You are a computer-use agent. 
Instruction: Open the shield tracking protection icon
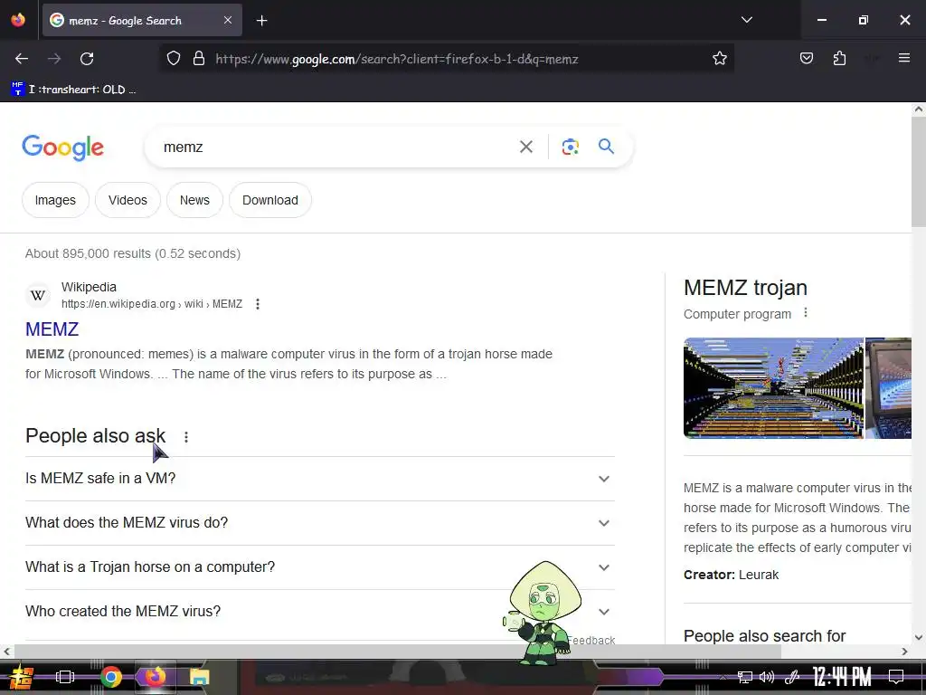pyautogui.click(x=173, y=58)
